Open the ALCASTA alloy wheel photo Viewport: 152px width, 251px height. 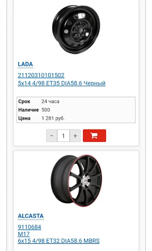[x=76, y=180]
